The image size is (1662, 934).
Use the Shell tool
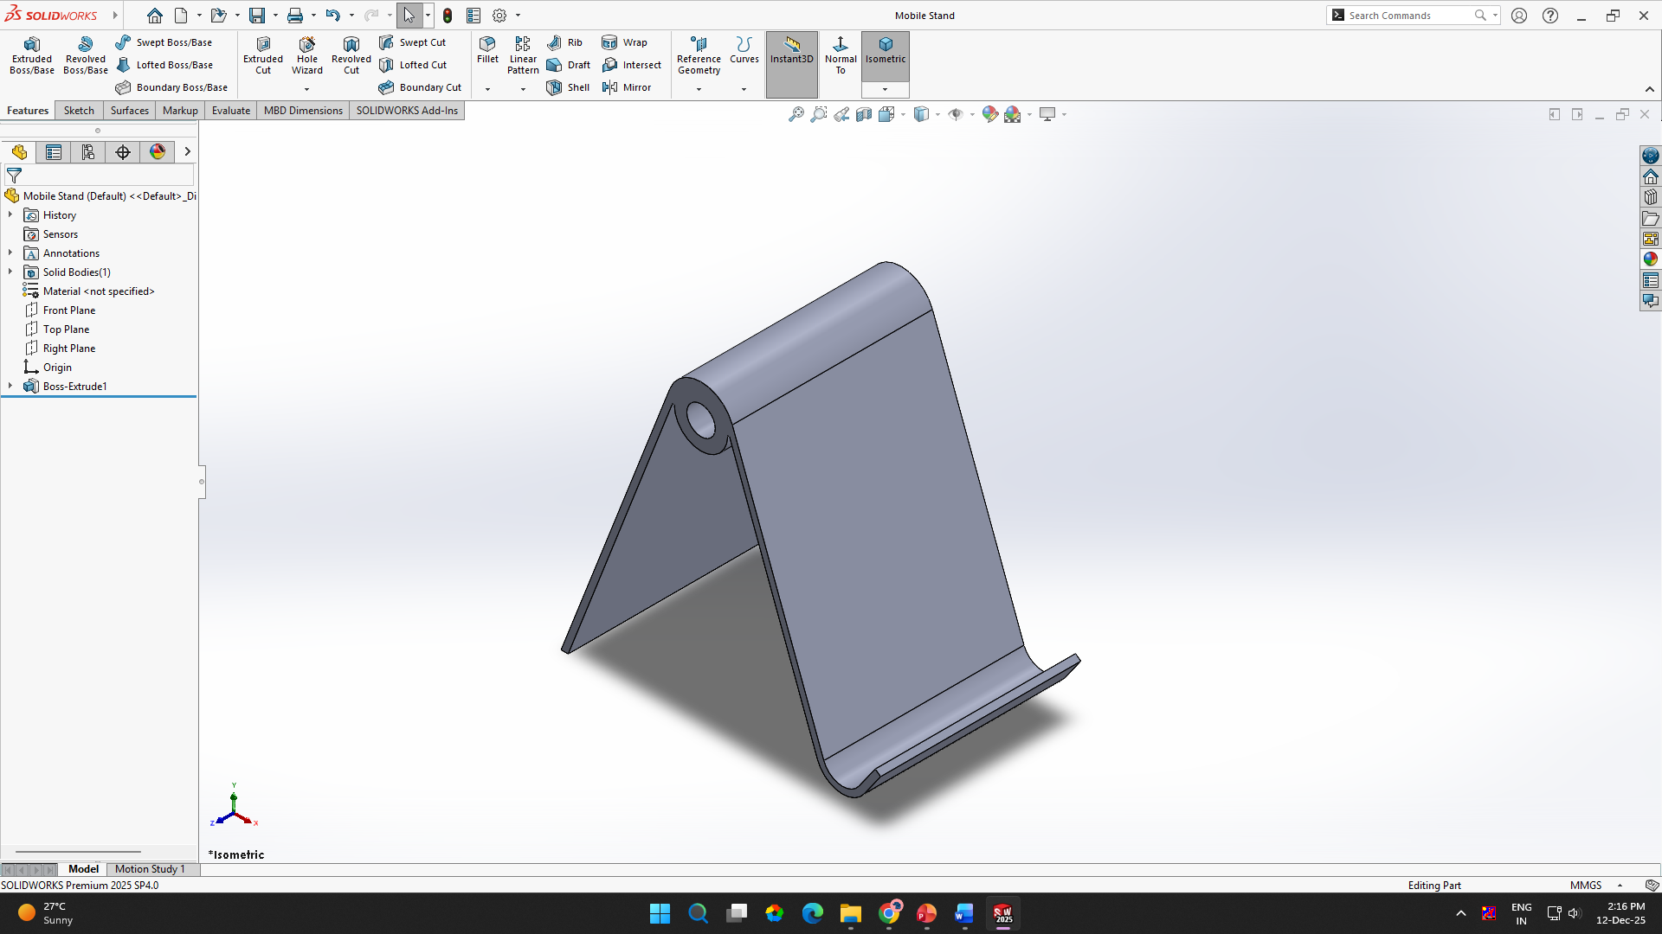568,87
